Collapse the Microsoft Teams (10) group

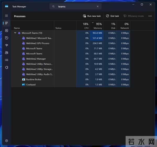point(15,33)
